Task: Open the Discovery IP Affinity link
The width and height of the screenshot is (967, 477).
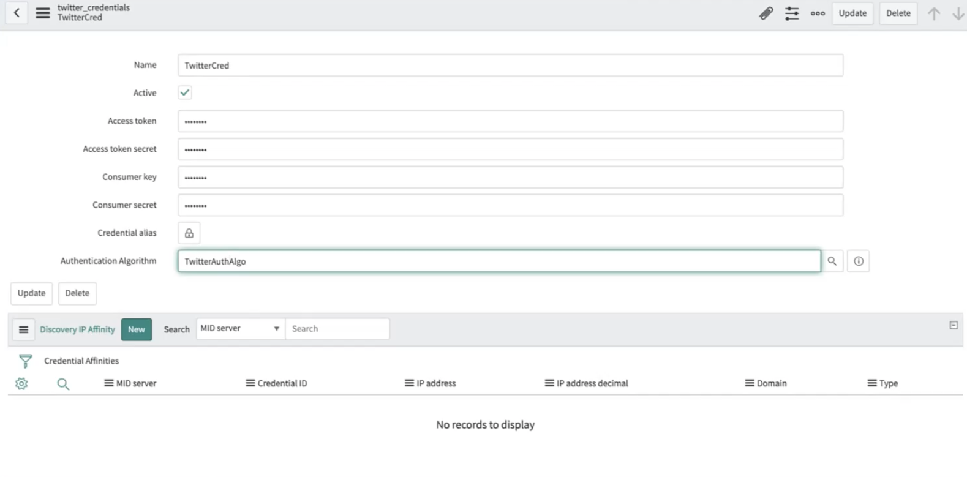Action: [x=77, y=329]
